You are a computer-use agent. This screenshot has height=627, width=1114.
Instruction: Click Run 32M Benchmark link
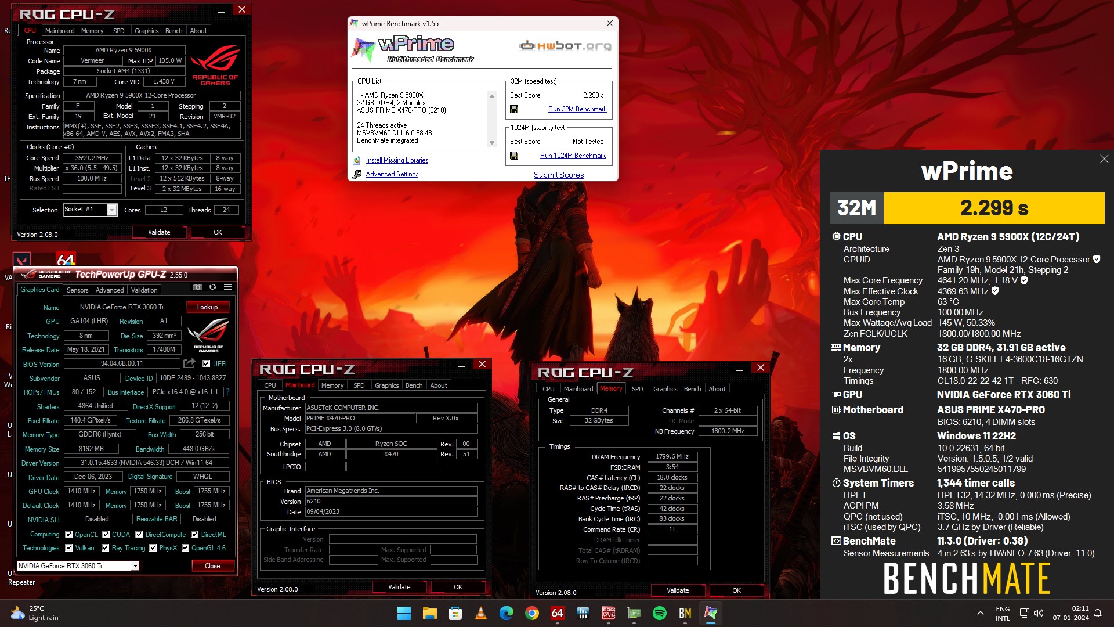tap(577, 109)
